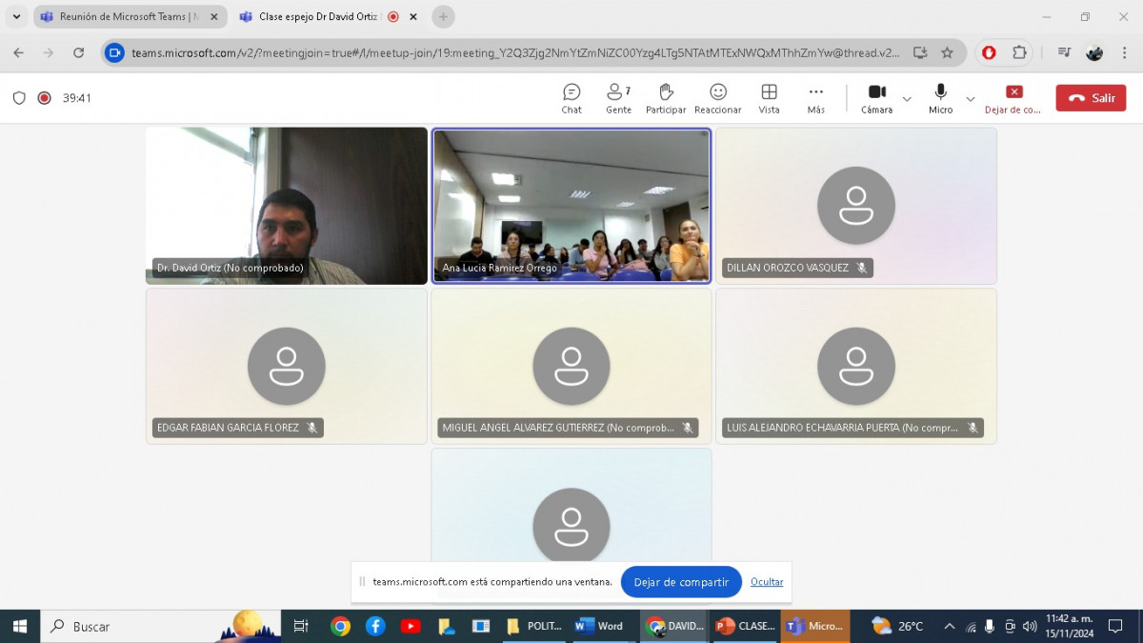Open the Chat panel
This screenshot has height=643, width=1143.
click(571, 97)
